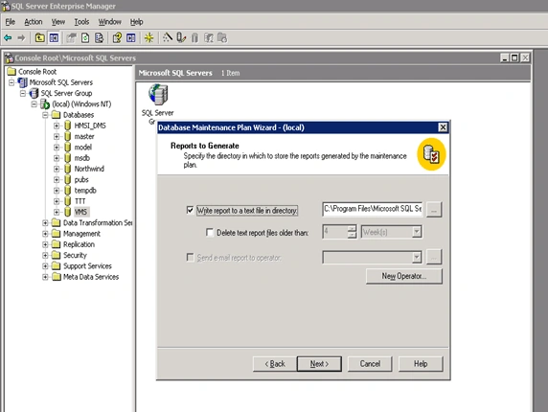The width and height of the screenshot is (548, 412).
Task: Click the Console Root folder icon
Action: 11,72
